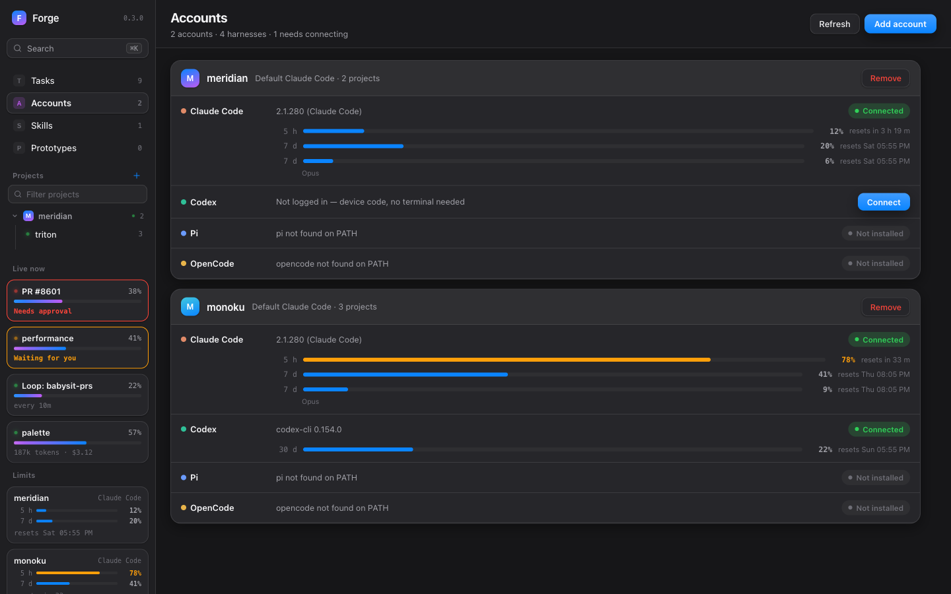This screenshot has height=594, width=951.
Task: Select the meridian project row
Action: [77, 216]
